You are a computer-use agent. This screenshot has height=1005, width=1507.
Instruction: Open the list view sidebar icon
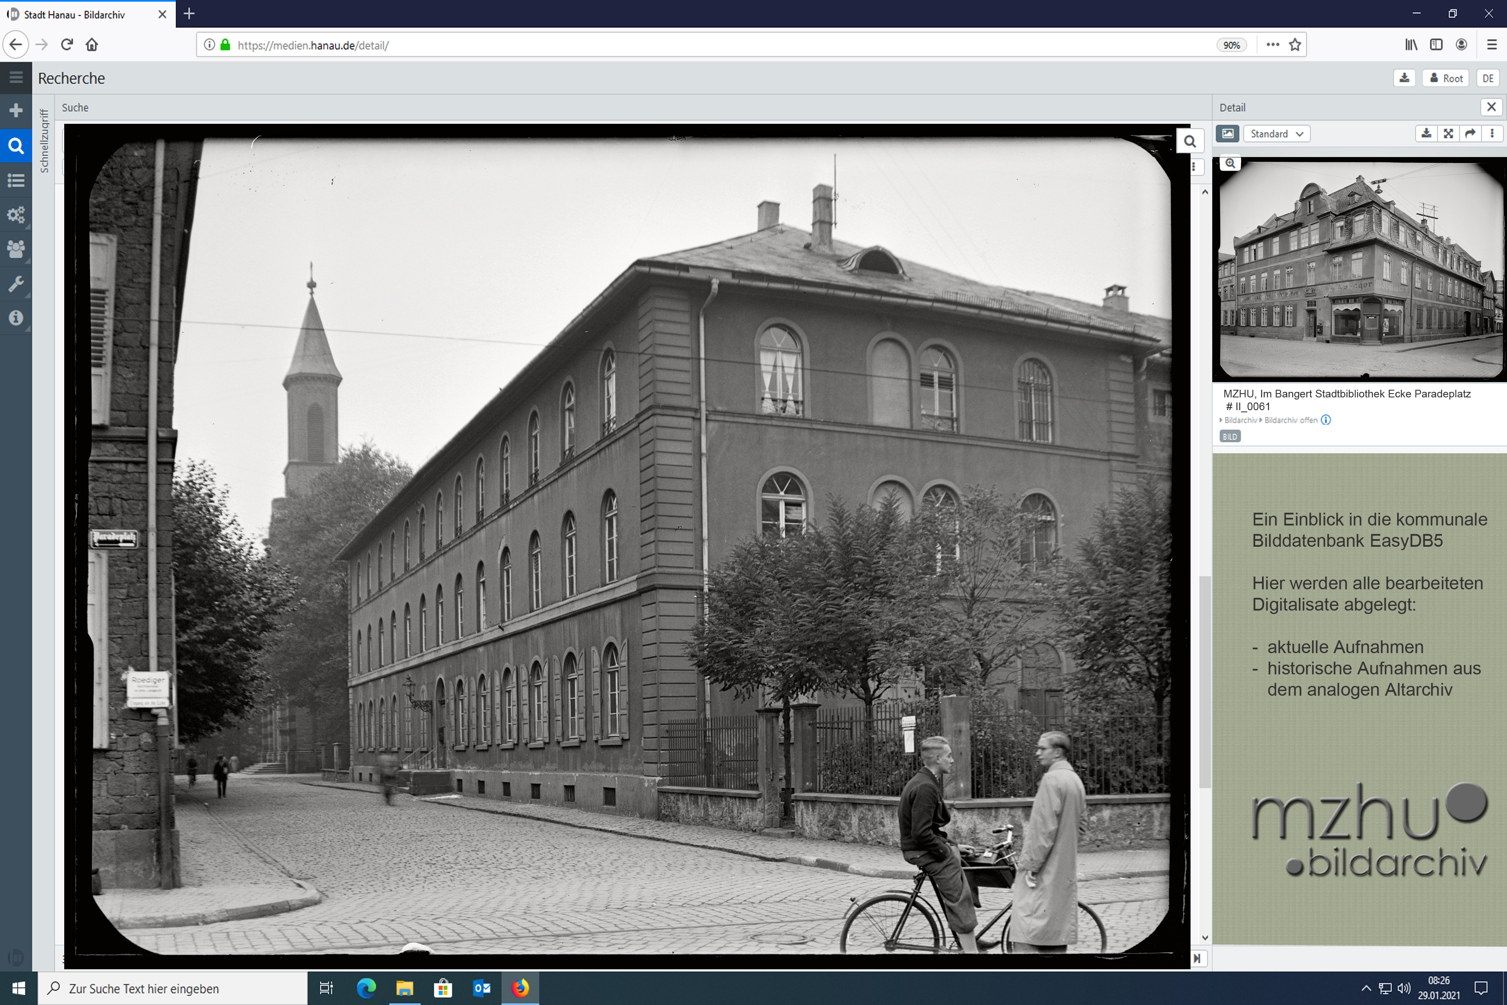coord(16,180)
